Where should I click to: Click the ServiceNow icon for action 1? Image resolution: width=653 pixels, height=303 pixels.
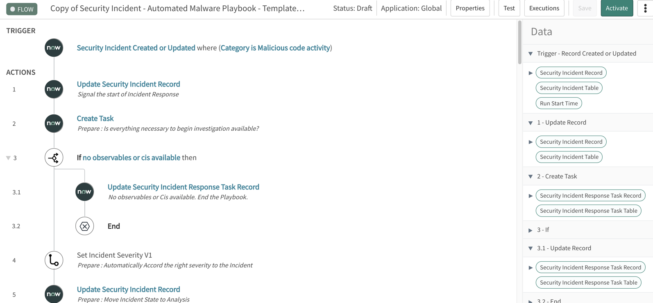[x=54, y=89]
